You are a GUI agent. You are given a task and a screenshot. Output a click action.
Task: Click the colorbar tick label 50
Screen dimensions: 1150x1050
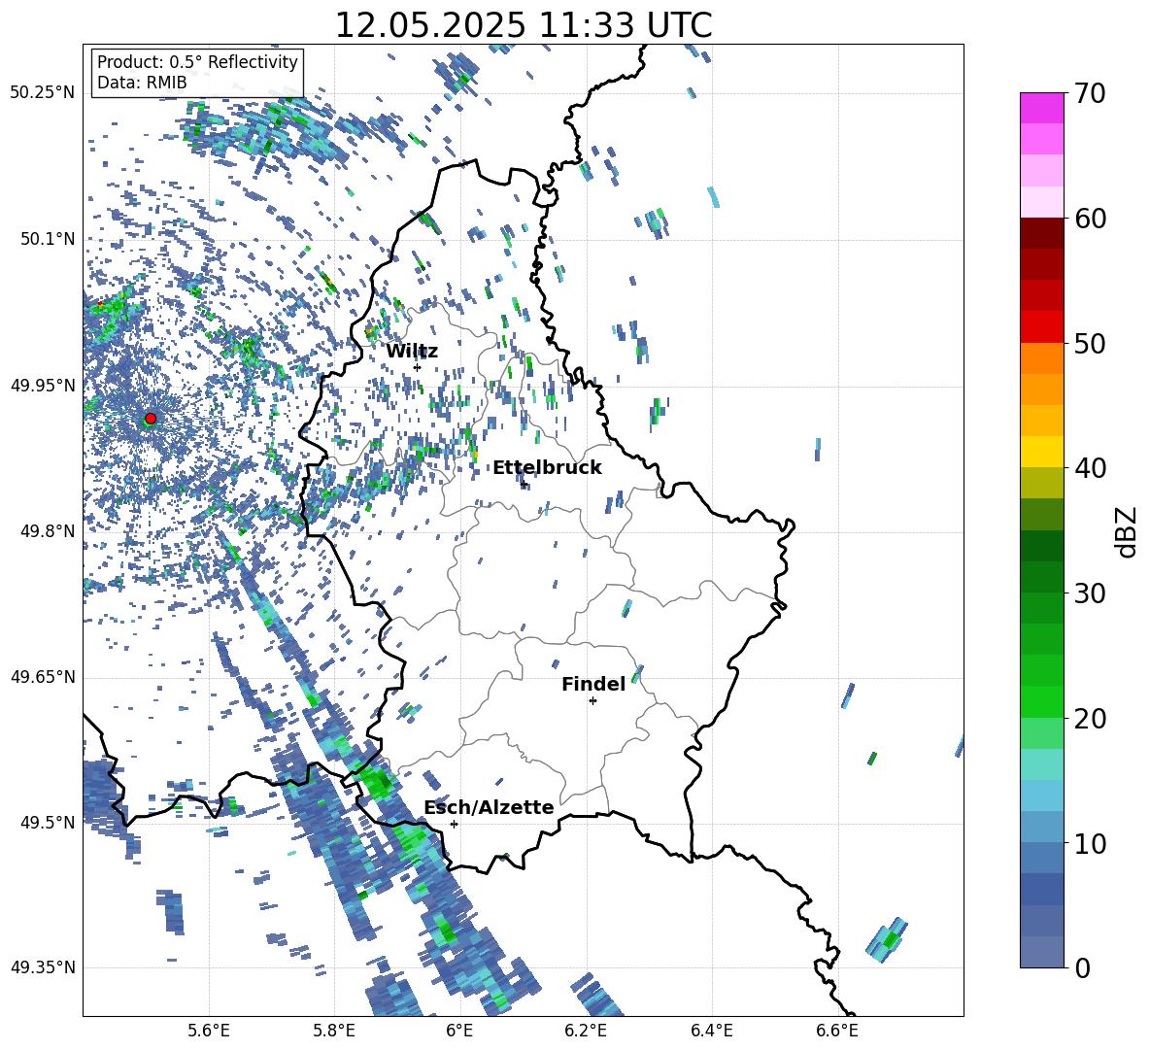click(1090, 344)
